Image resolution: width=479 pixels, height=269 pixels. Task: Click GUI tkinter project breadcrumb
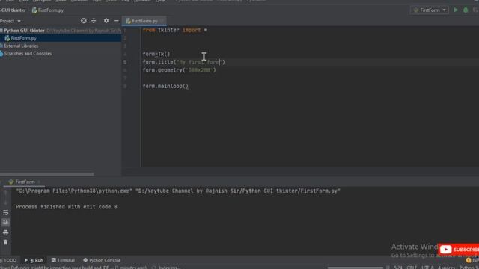tap(13, 10)
